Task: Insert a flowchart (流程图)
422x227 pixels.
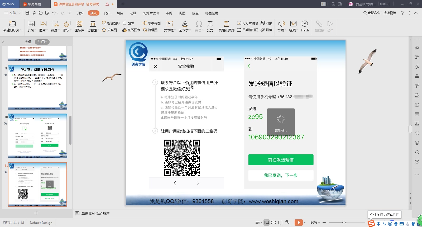Action: coord(150,30)
